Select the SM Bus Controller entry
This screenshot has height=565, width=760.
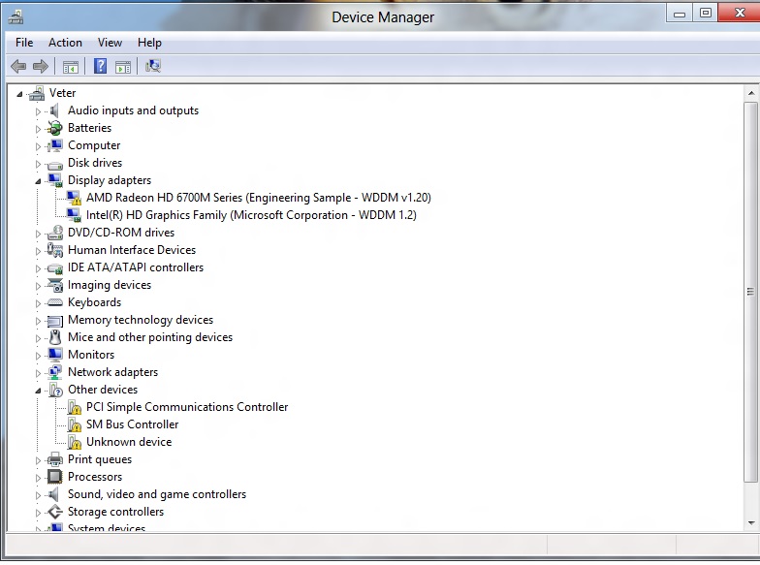coord(132,424)
